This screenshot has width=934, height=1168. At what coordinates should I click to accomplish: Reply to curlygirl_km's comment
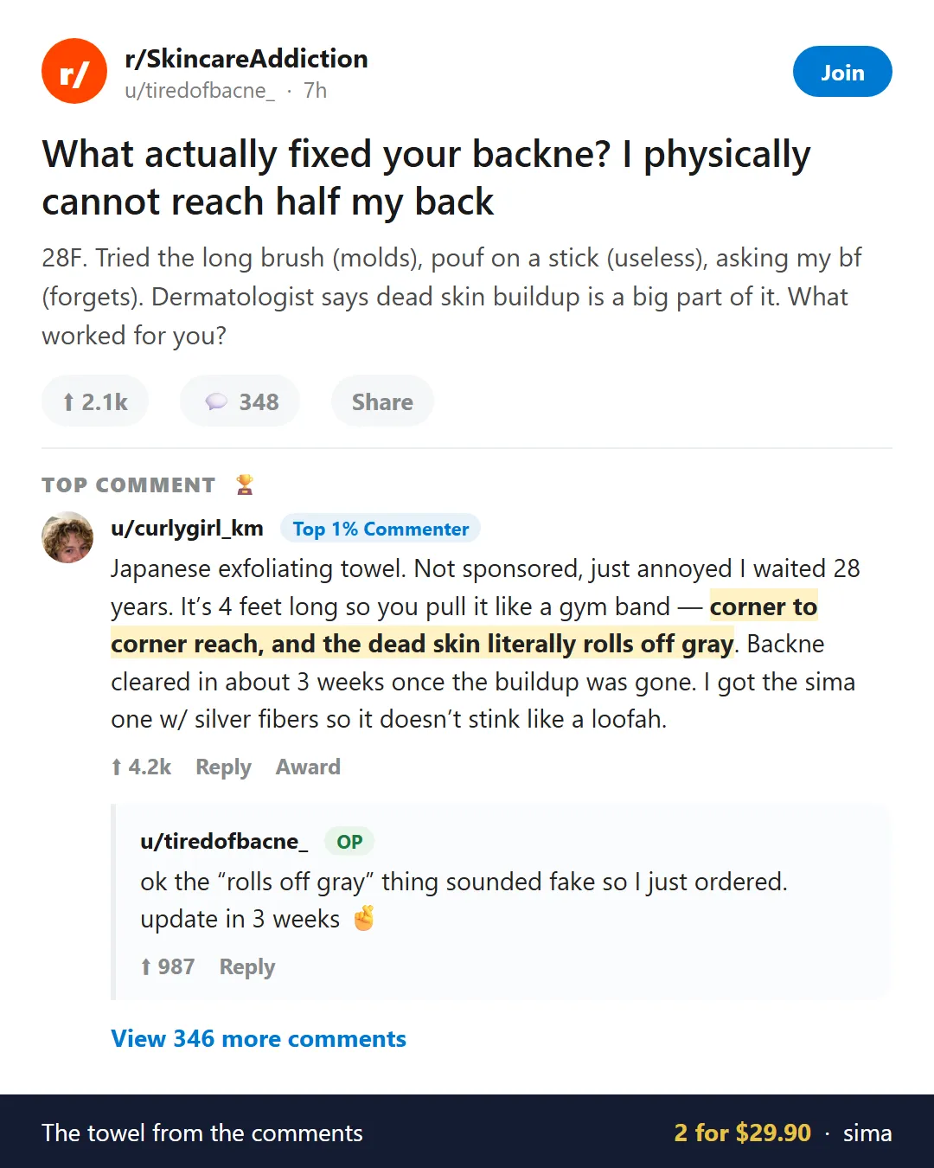223,767
